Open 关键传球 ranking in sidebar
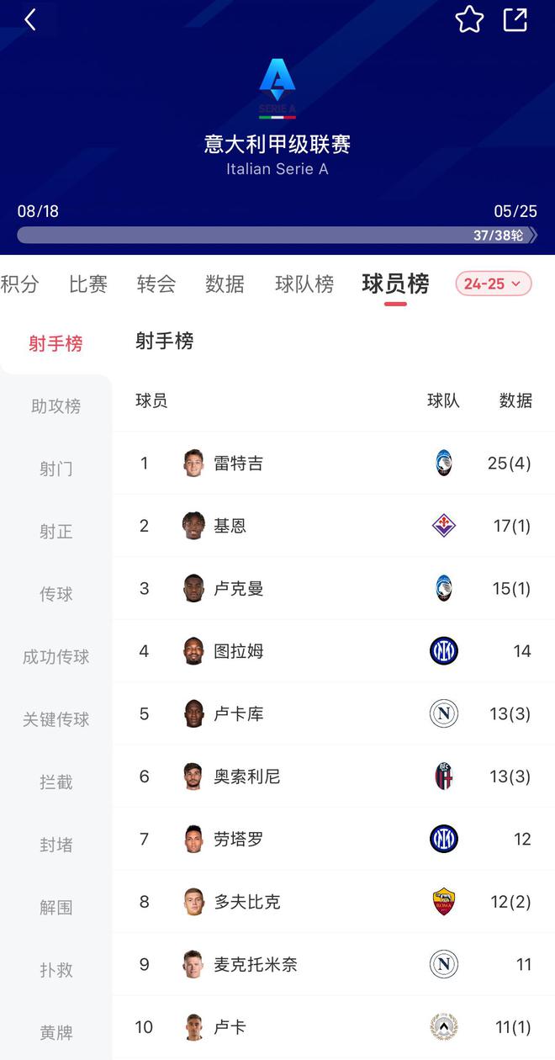 pyautogui.click(x=55, y=719)
